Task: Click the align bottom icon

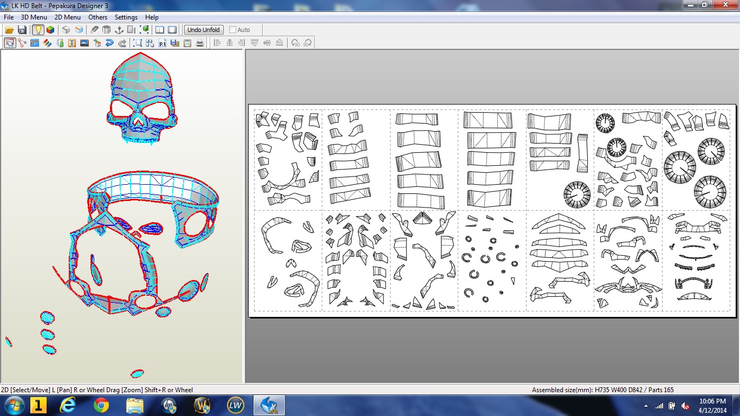Action: [280, 43]
